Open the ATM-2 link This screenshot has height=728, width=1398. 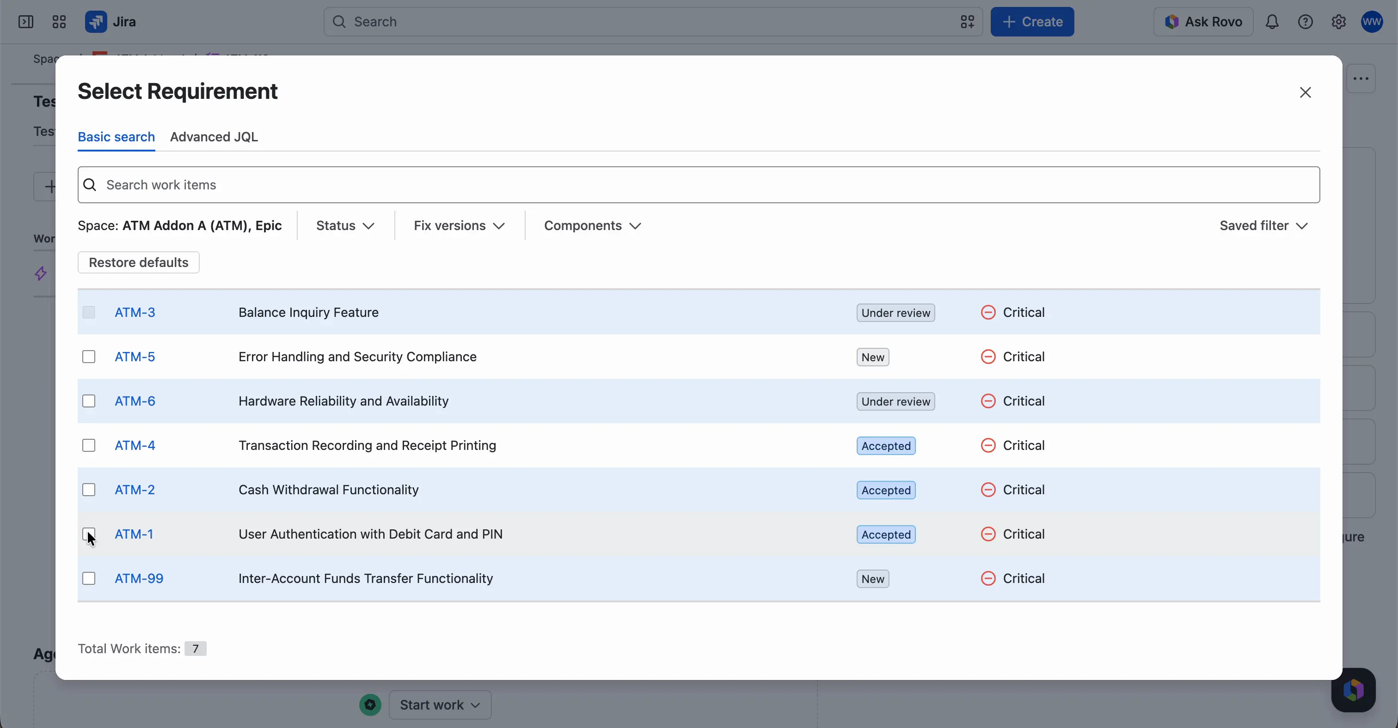pyautogui.click(x=135, y=490)
